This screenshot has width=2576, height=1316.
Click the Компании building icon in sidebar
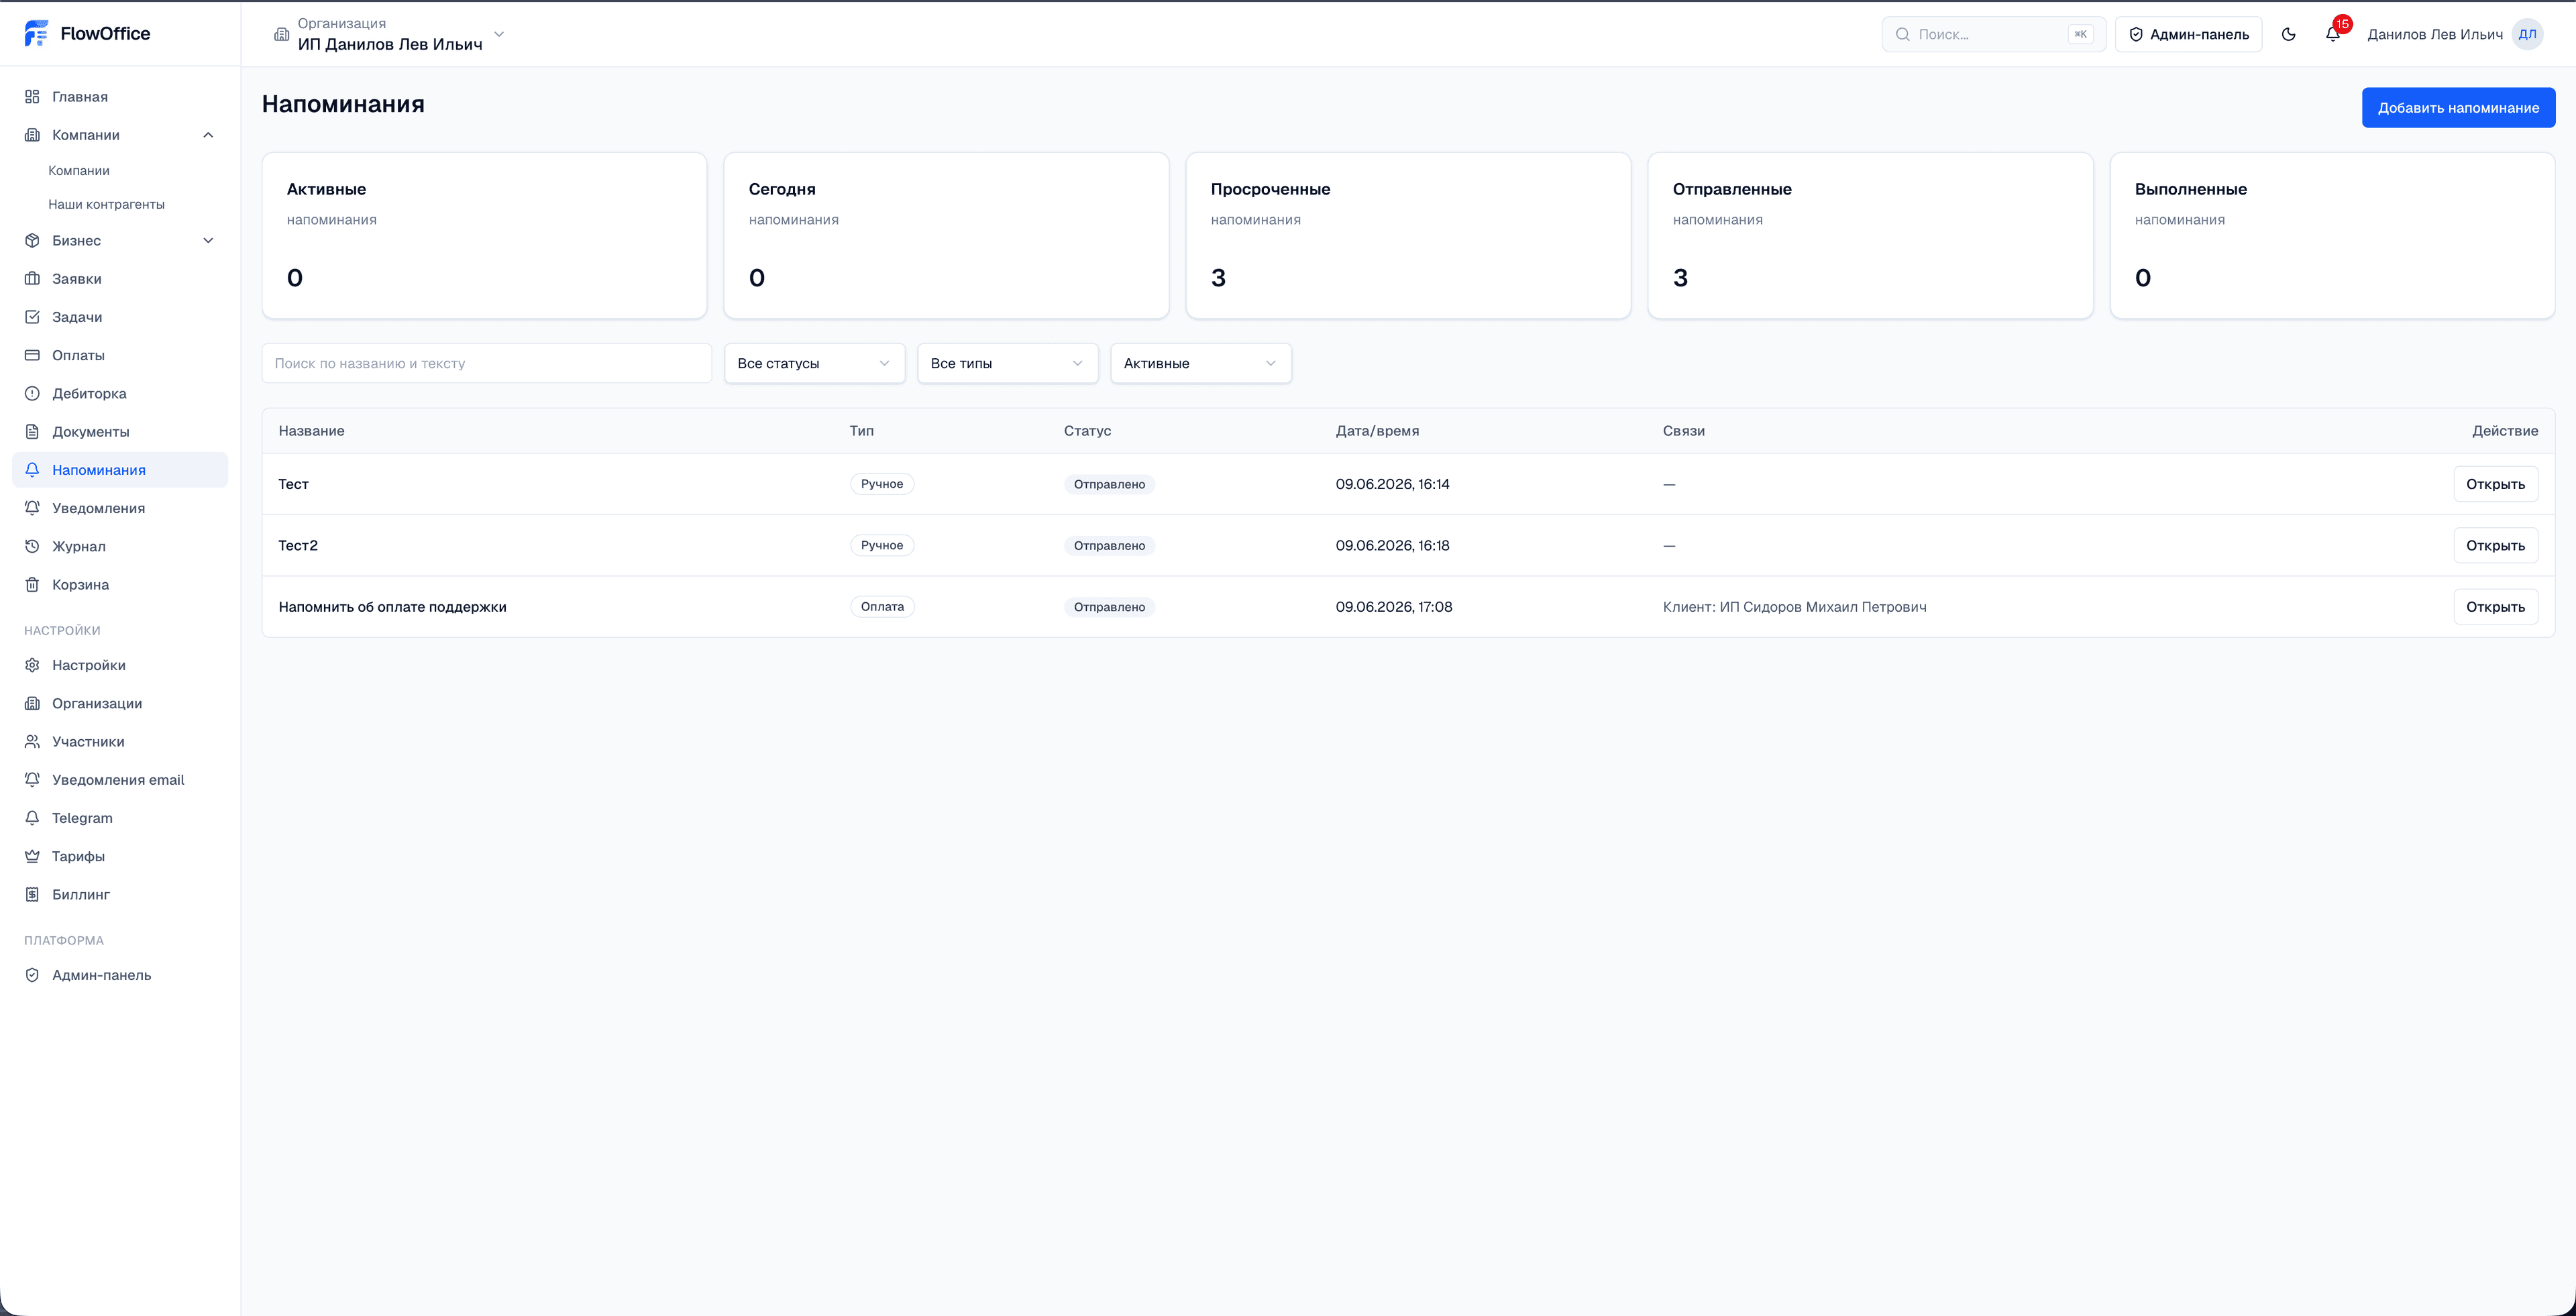[32, 135]
